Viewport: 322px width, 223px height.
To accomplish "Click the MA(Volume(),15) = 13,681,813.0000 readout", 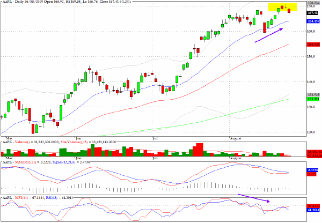I will coord(88,142).
